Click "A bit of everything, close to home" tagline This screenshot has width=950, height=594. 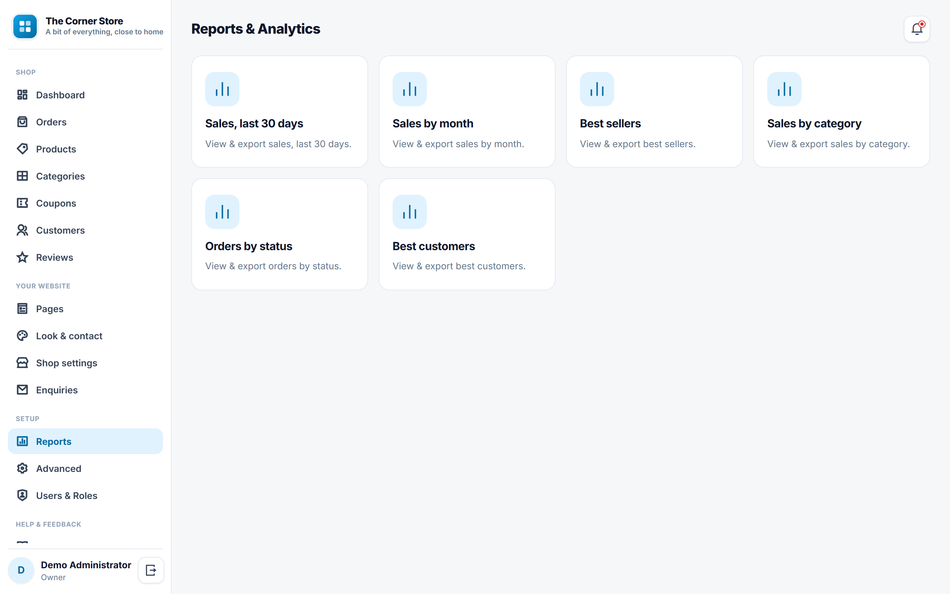[105, 32]
